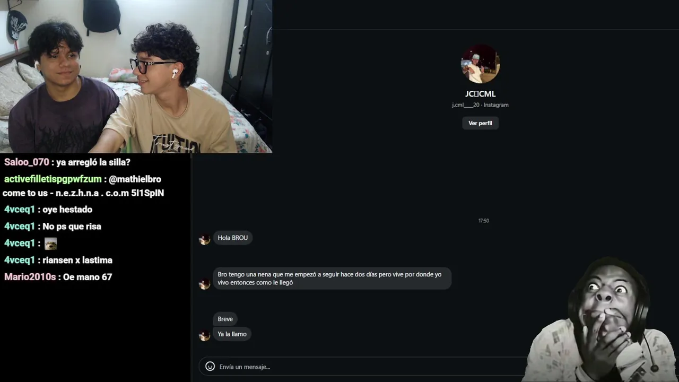Select the Hola BROU message bubble
This screenshot has width=679, height=382.
(232, 238)
